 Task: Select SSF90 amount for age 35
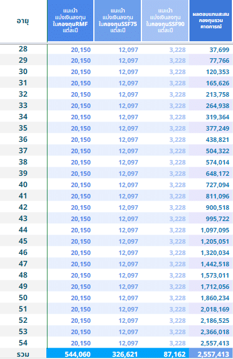click(x=178, y=128)
